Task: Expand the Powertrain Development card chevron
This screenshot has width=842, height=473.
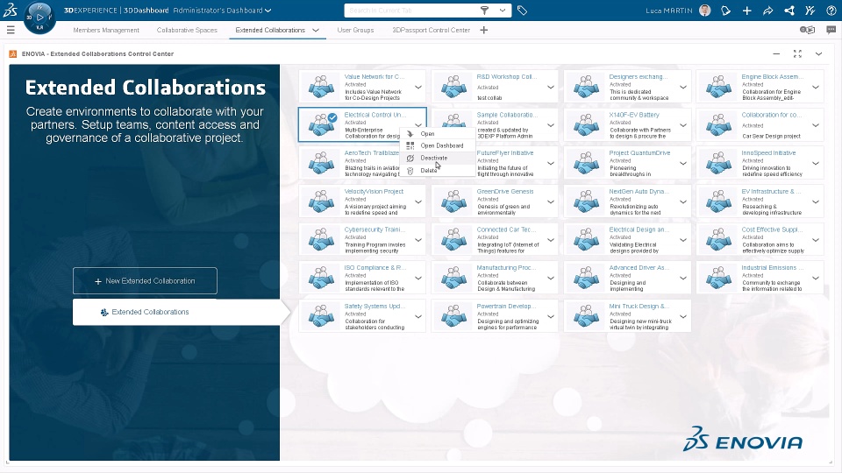Action: click(x=551, y=316)
